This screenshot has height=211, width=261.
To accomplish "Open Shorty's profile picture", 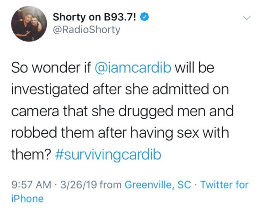I will [x=29, y=24].
